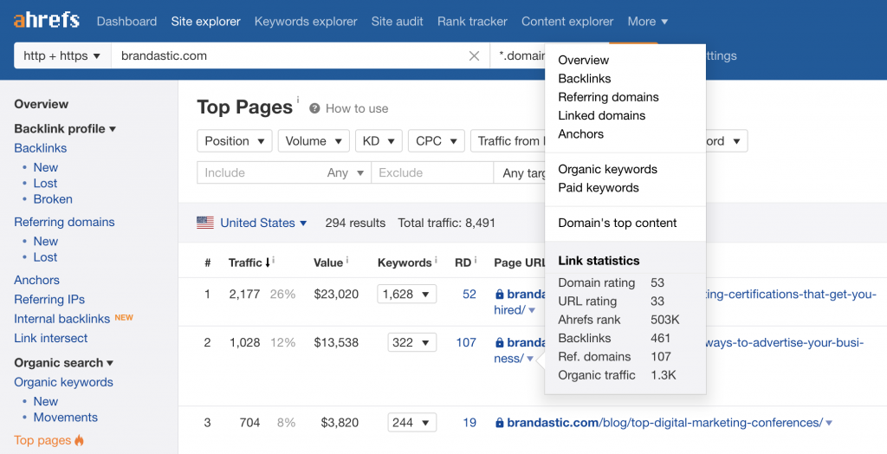Expand URL options for top-digital-marketing-conferences page

pos(829,423)
